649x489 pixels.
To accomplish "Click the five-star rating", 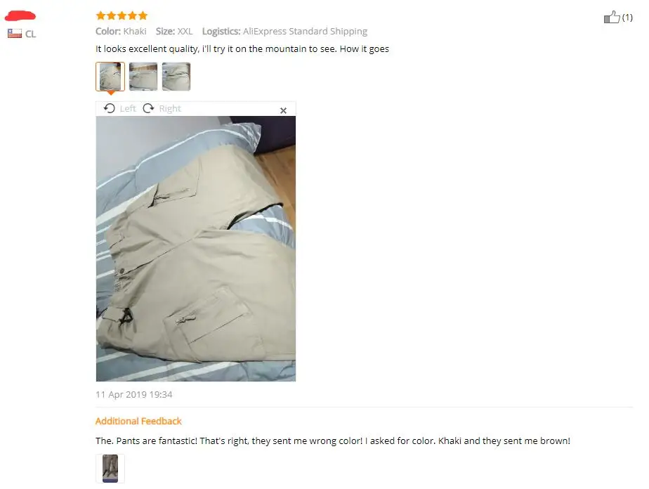I will click(x=122, y=15).
